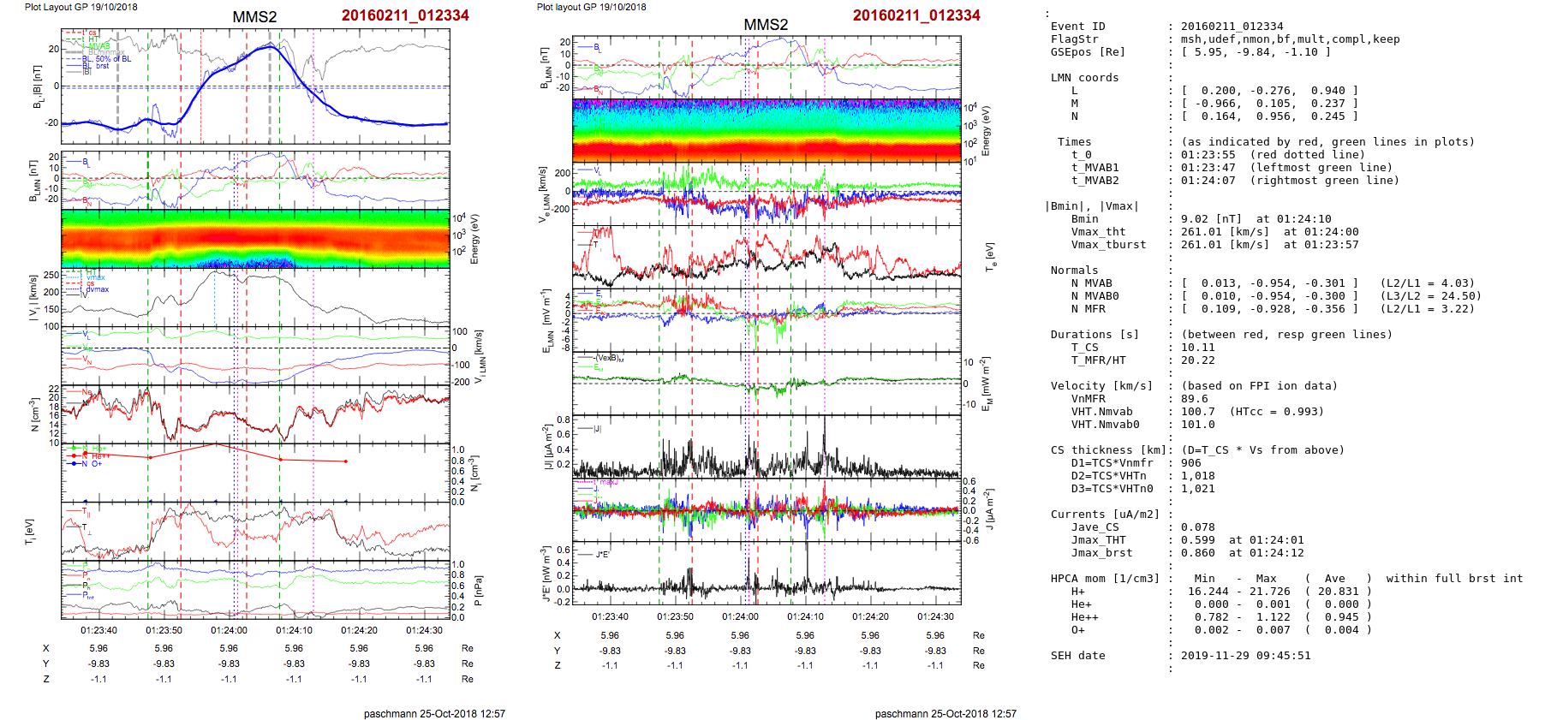
Task: Click the ion velocity |V_i| panel
Action: 255,298
